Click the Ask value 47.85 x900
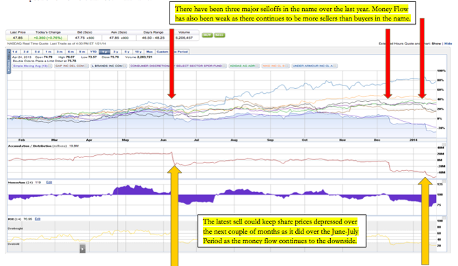Screen dimensions: 458x266 coord(119,38)
